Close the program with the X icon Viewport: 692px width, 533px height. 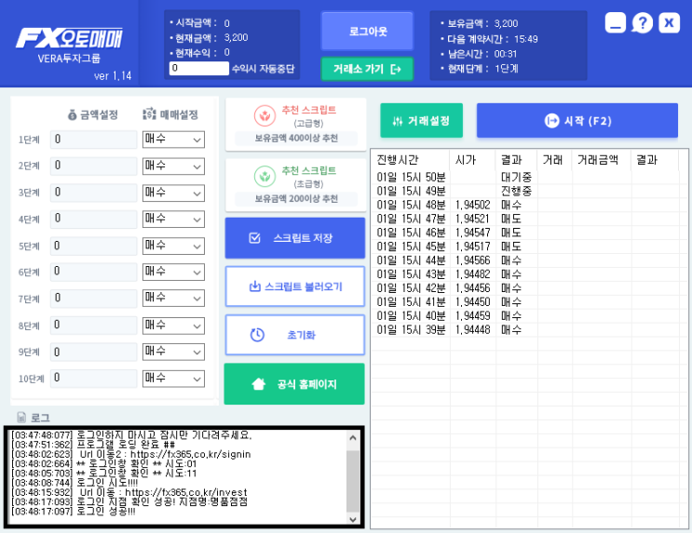[x=669, y=22]
